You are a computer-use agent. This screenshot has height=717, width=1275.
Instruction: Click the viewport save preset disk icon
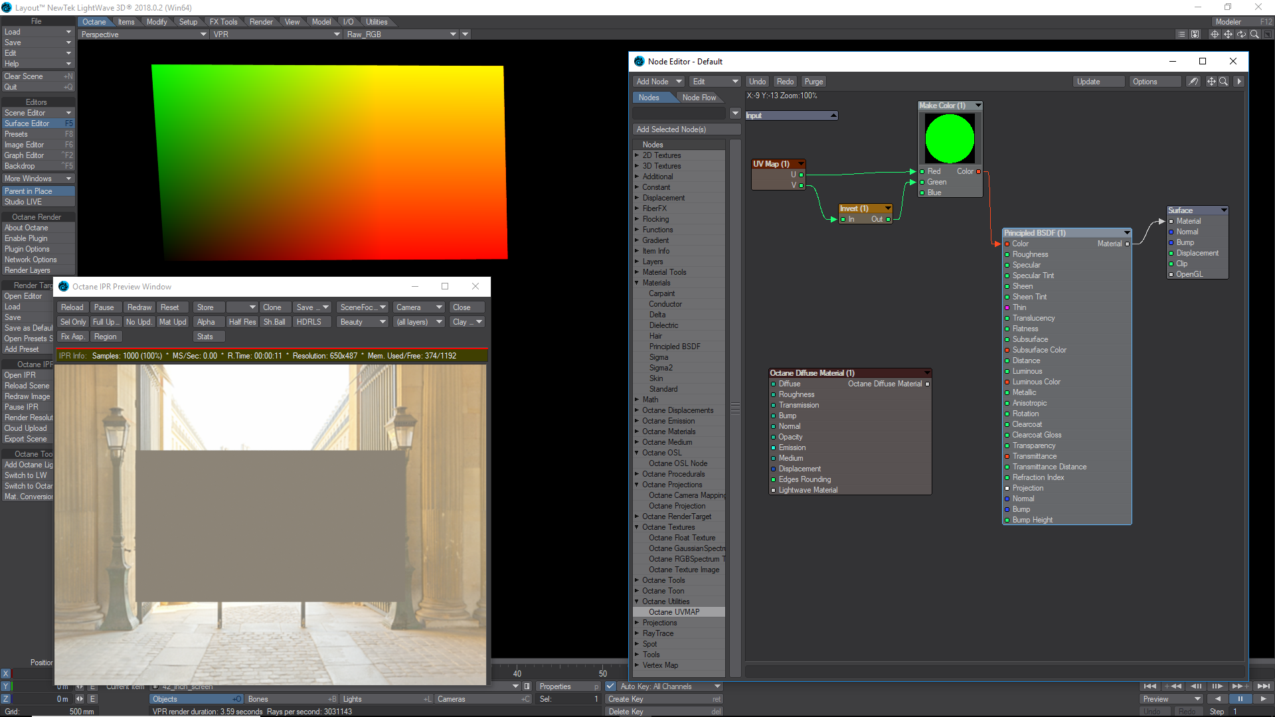pos(1195,35)
